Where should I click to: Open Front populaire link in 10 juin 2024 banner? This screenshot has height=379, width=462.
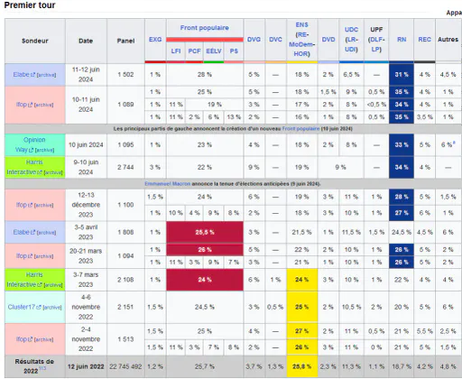300,129
